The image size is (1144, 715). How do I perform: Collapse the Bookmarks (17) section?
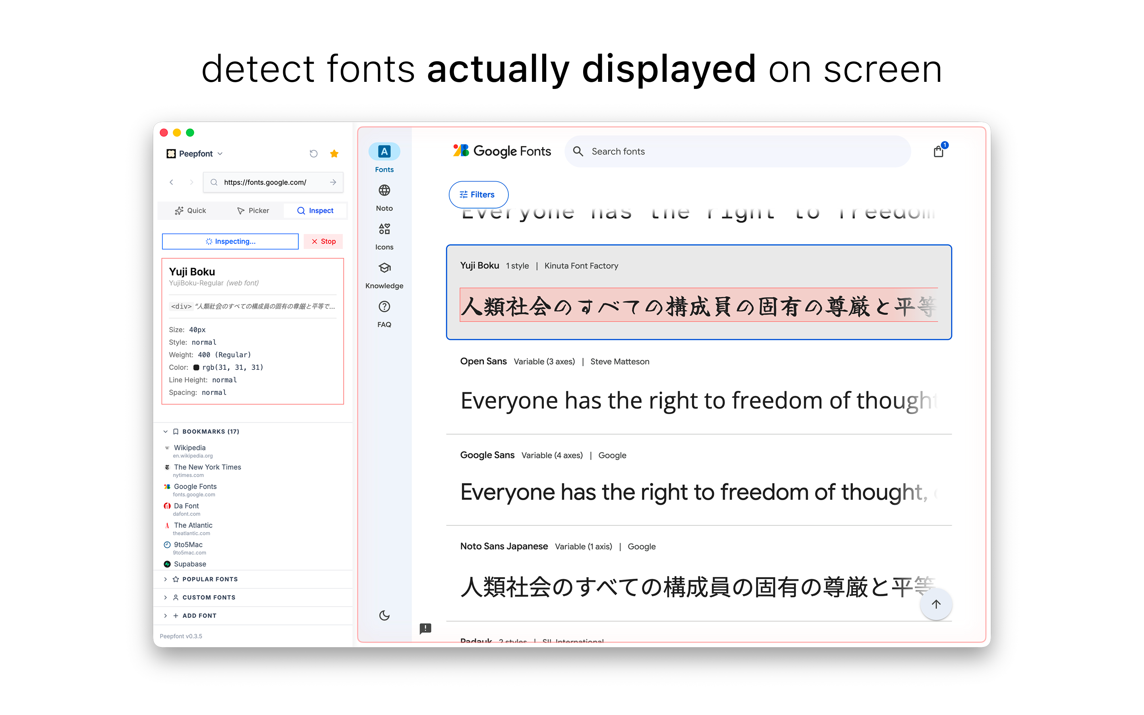[x=166, y=431]
